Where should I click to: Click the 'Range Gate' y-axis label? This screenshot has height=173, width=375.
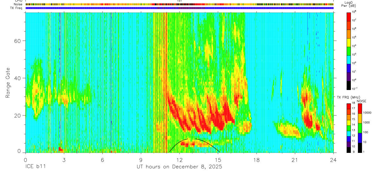pyautogui.click(x=8, y=83)
